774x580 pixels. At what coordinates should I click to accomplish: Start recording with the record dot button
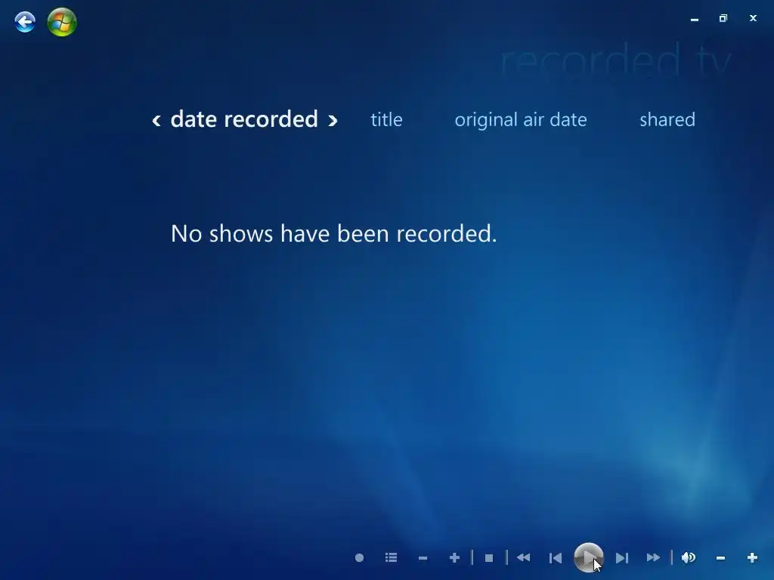click(359, 558)
